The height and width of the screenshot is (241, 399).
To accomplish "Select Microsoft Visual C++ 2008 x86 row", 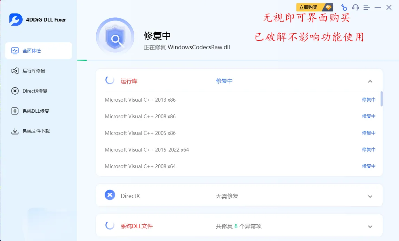I will tap(240, 117).
